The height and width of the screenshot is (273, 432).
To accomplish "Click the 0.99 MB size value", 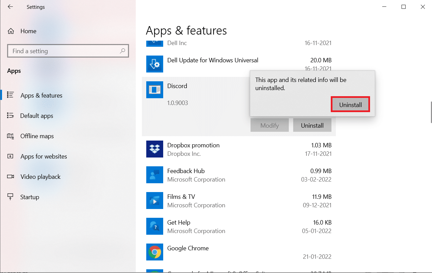I will [x=321, y=171].
